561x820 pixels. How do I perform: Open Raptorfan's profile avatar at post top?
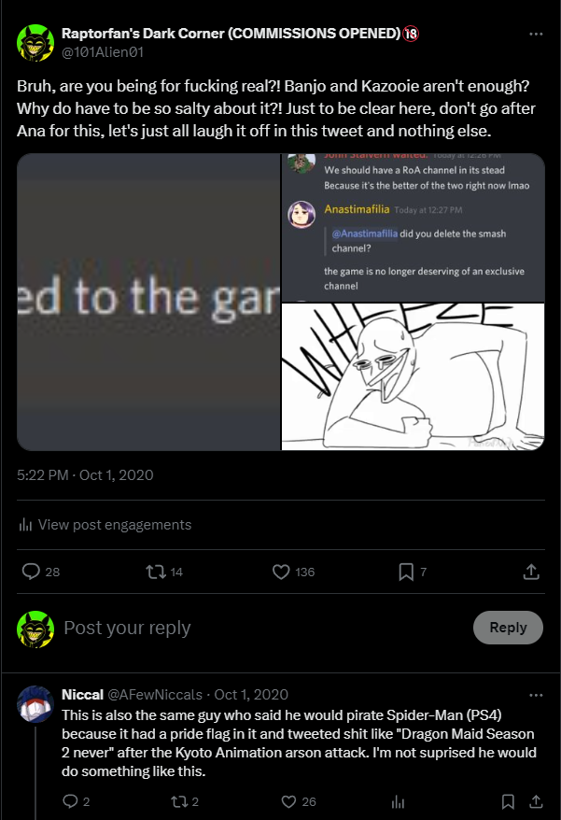coord(35,43)
